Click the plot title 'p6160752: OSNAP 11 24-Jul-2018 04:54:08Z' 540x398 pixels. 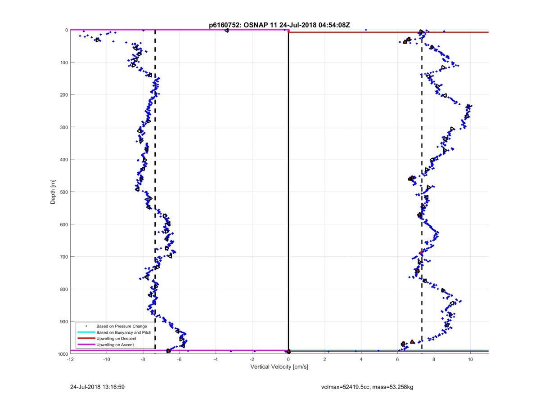point(279,25)
